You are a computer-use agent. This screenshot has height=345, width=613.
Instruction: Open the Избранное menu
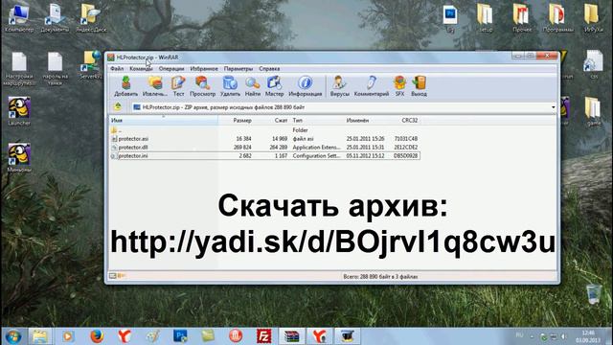204,68
